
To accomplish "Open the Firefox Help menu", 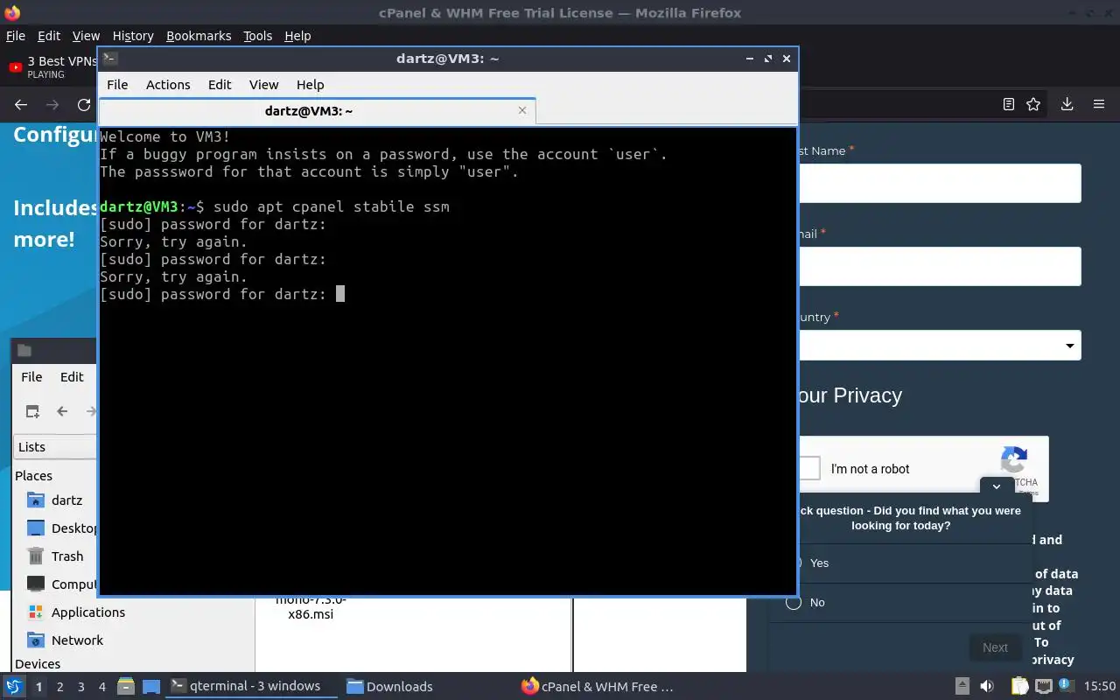I will tap(297, 36).
